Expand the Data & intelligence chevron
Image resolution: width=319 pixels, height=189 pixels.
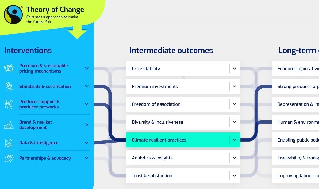tap(86, 143)
